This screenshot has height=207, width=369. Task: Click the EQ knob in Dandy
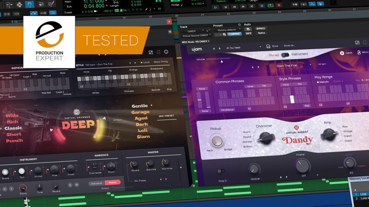pyautogui.click(x=349, y=163)
